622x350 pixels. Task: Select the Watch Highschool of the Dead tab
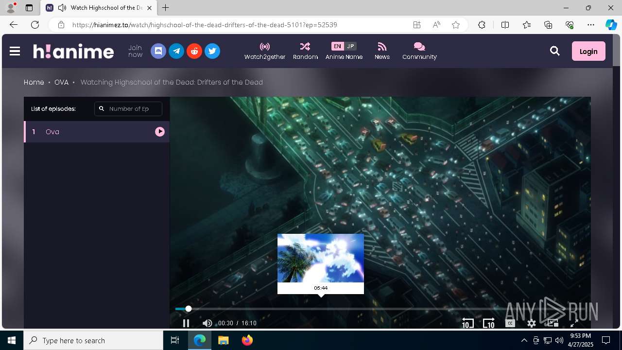click(x=100, y=8)
